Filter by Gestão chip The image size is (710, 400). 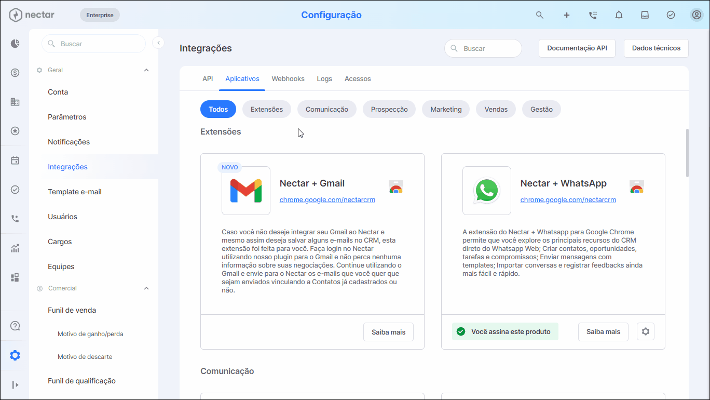(541, 109)
